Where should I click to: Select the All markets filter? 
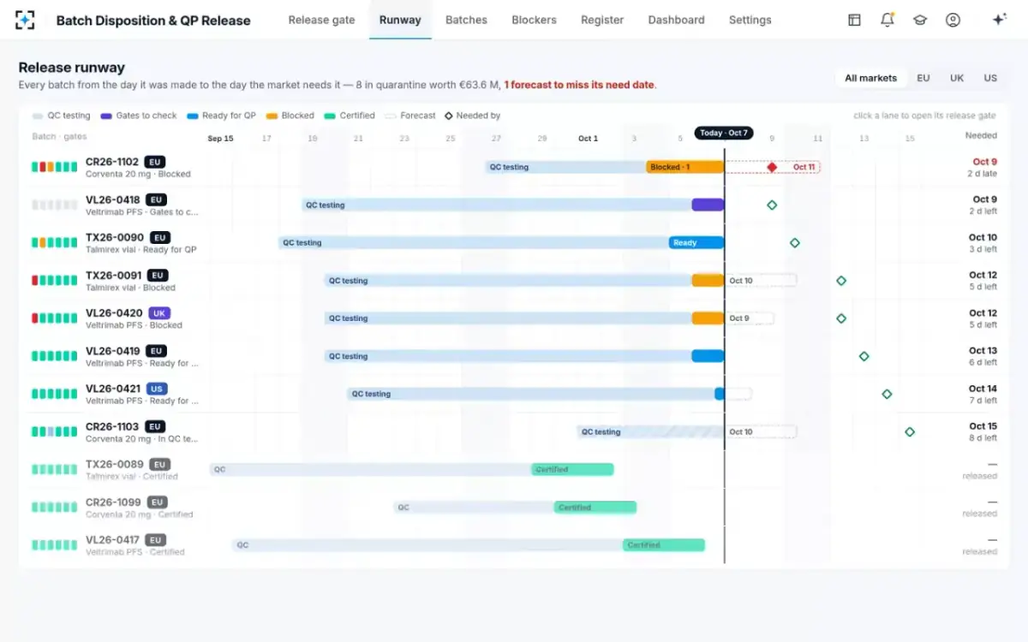pyautogui.click(x=870, y=78)
